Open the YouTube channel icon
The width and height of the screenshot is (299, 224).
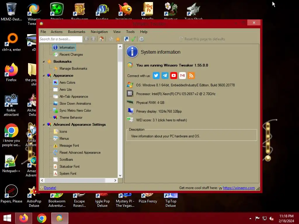(173, 76)
